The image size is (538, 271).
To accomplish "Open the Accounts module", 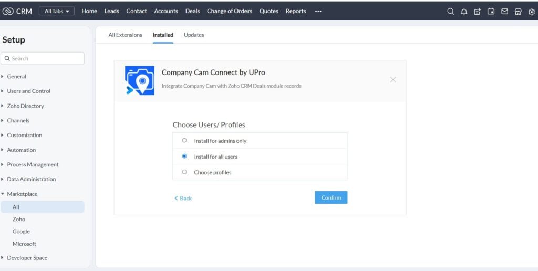I will (x=166, y=11).
